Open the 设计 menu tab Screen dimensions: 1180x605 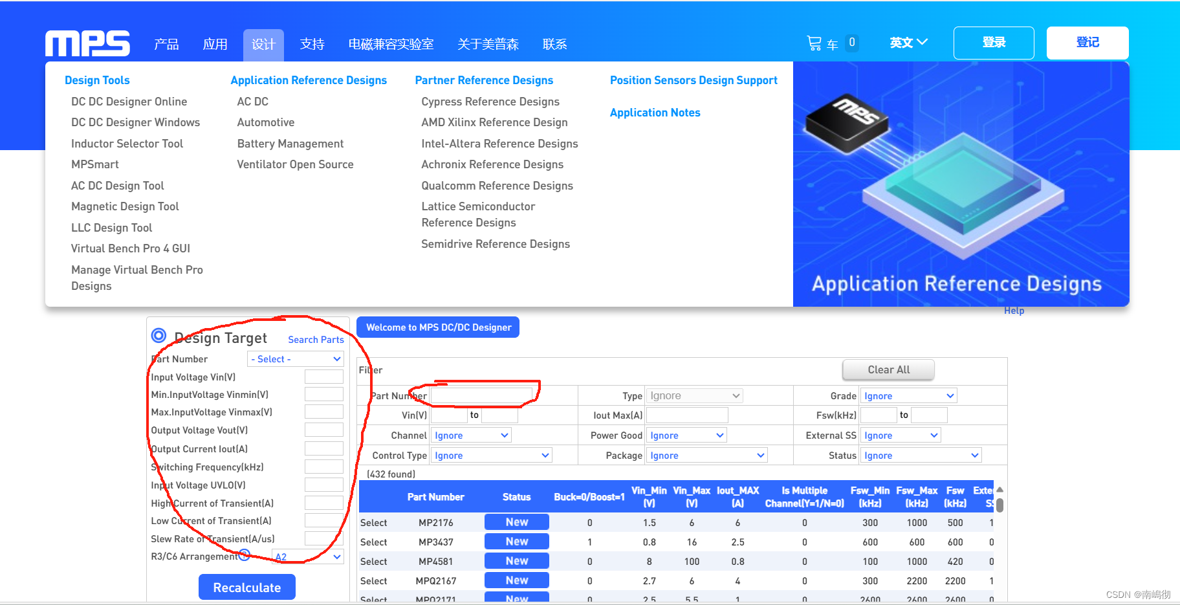(x=263, y=45)
